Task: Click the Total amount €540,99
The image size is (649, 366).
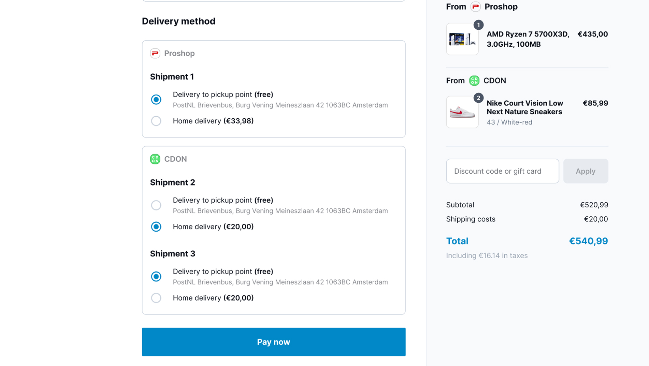Action: pyautogui.click(x=588, y=241)
